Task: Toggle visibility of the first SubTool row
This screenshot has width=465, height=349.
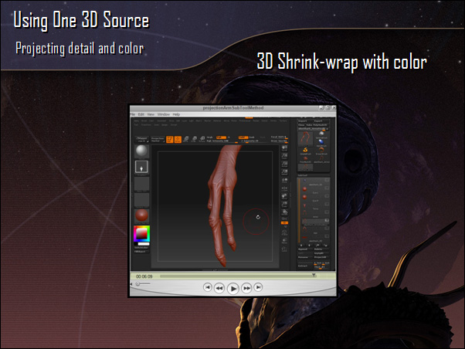Action: coord(327,180)
